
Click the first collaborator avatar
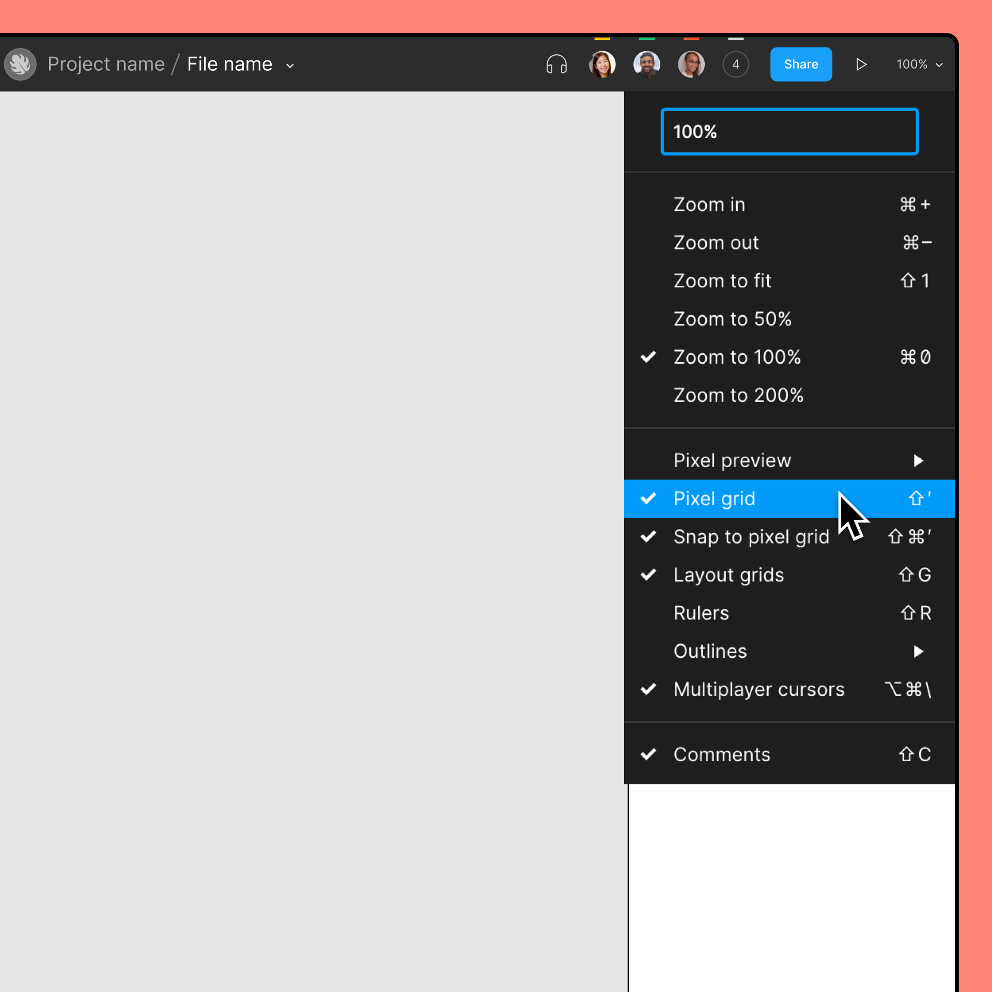tap(602, 64)
